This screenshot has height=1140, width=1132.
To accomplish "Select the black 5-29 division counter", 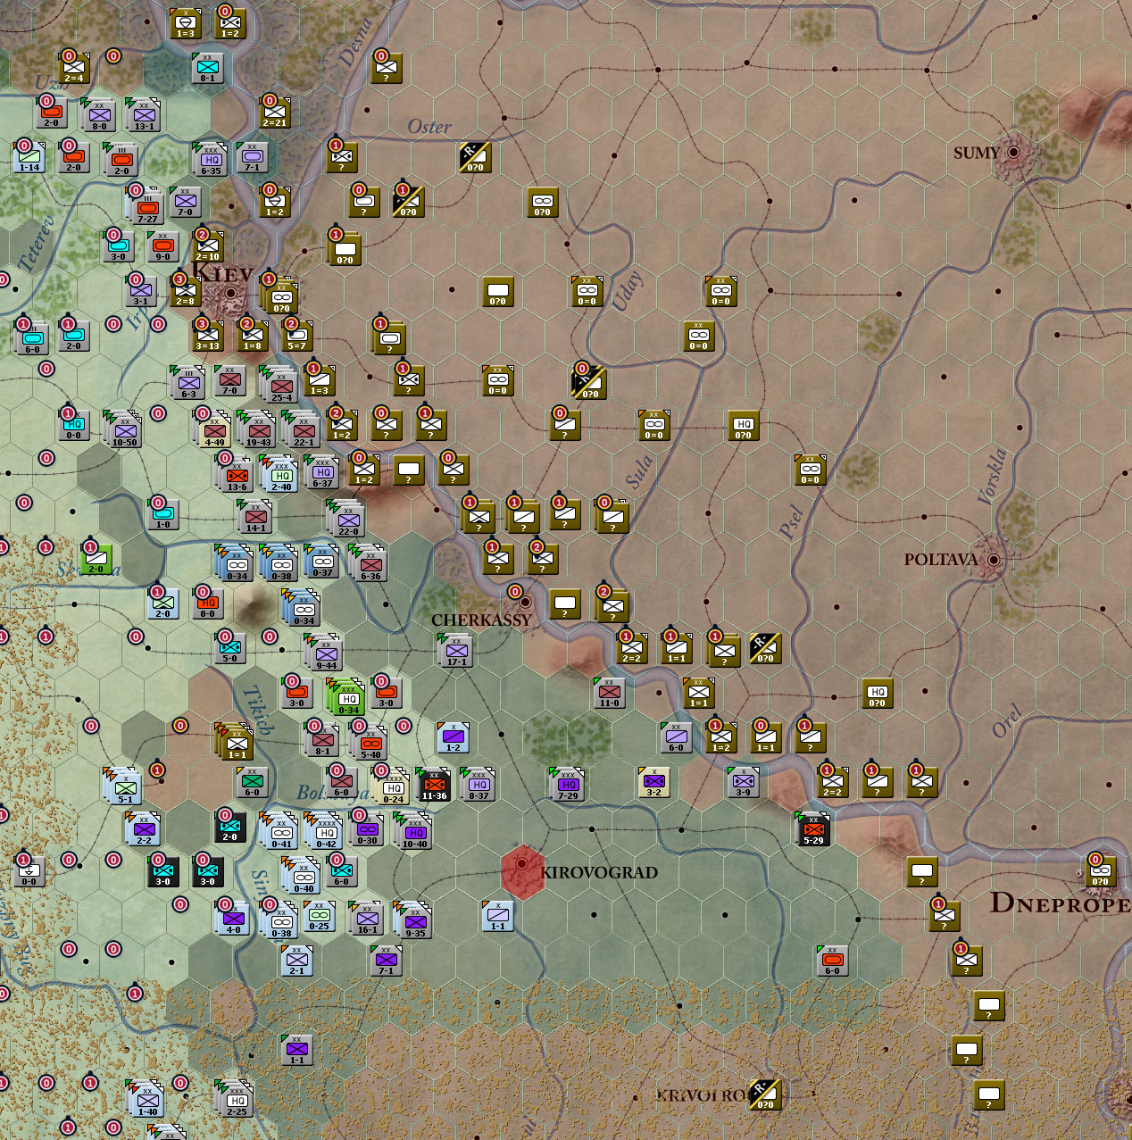I will [812, 829].
